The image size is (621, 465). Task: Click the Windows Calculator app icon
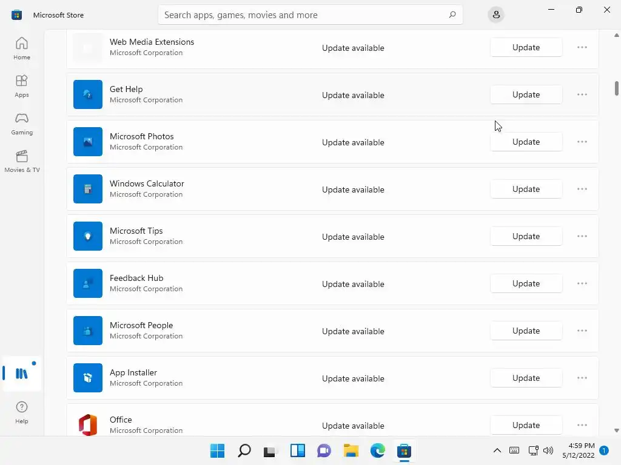pyautogui.click(x=88, y=189)
